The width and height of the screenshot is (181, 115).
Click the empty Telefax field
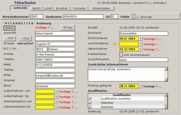[55, 70]
